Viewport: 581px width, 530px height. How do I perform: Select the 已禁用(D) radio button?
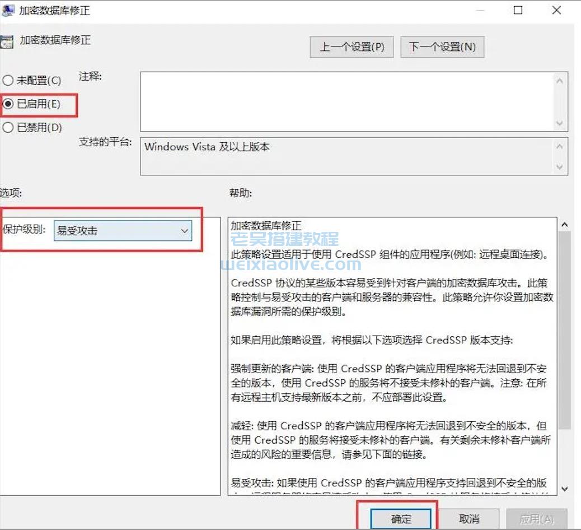coord(8,128)
